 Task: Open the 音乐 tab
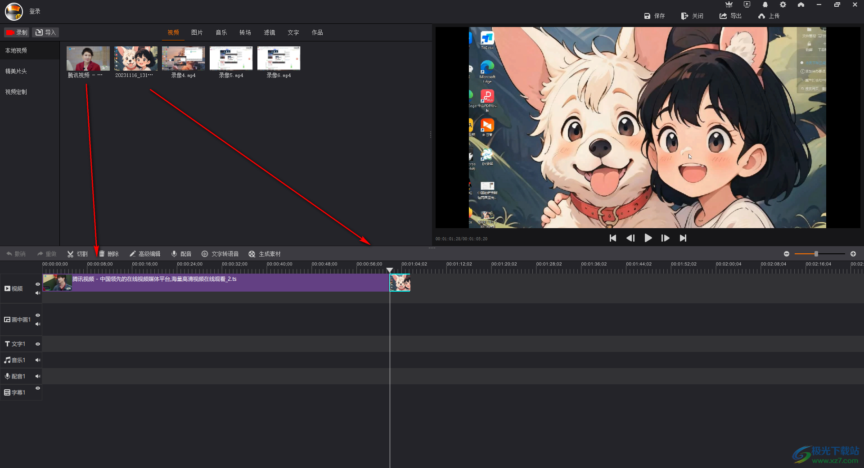tap(221, 32)
